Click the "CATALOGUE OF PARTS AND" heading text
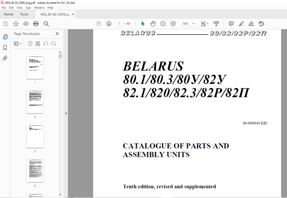The height and width of the screenshot is (198, 287). pos(176,146)
